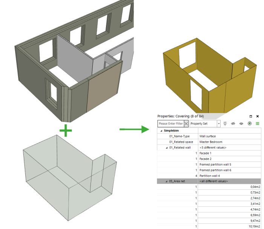Viewport: 264px width, 229px height.
Task: Select the Facade 2 value row
Action: (x=229, y=159)
